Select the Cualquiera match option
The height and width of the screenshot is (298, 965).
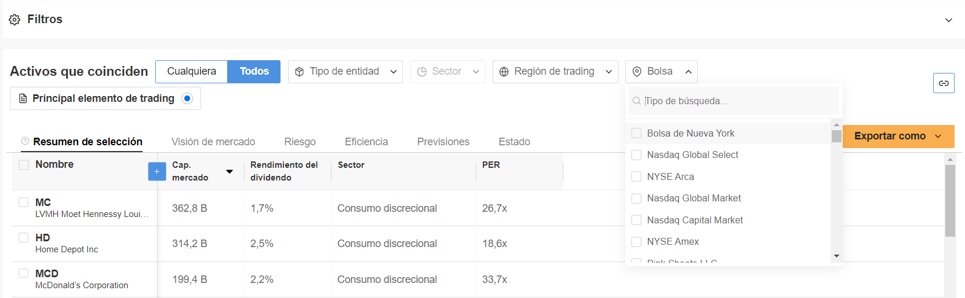tap(192, 72)
